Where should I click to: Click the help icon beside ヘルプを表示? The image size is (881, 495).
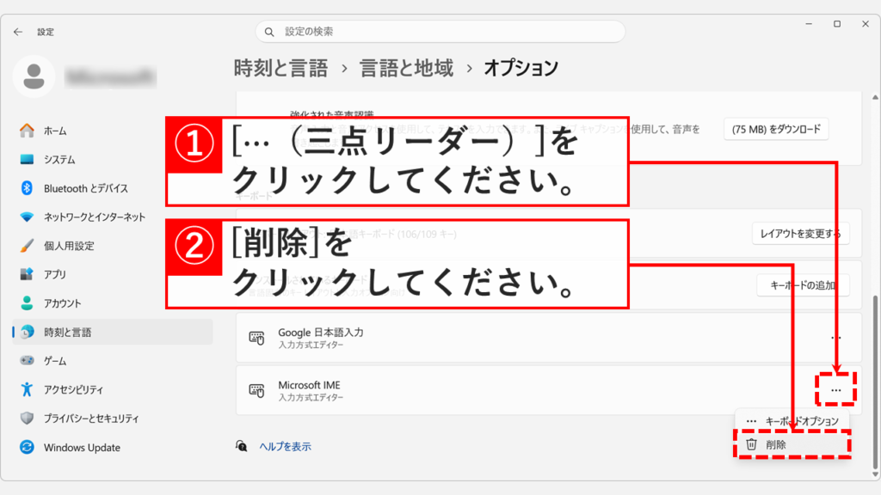tap(241, 446)
